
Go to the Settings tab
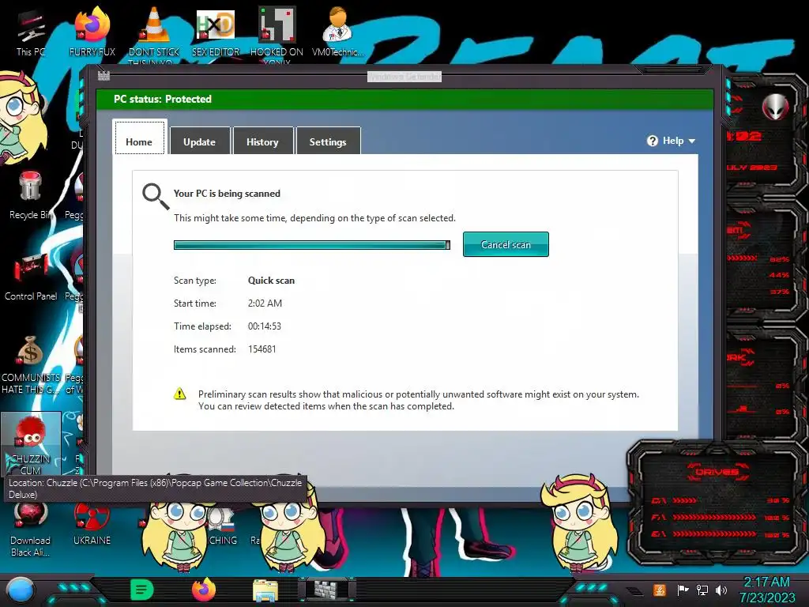click(328, 141)
